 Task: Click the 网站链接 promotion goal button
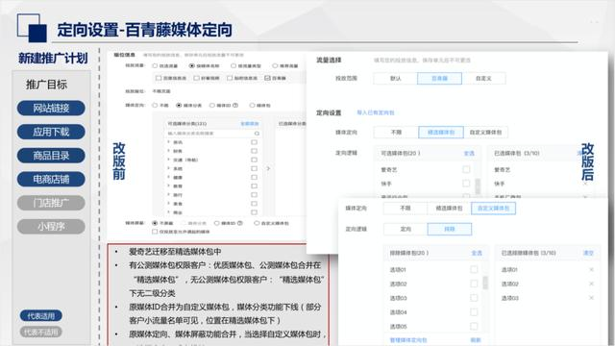pyautogui.click(x=51, y=108)
